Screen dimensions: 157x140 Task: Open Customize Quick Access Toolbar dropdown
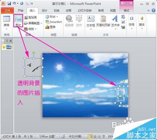coord(32,4)
